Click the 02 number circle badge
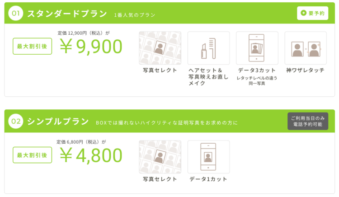The image size is (339, 197). click(15, 121)
